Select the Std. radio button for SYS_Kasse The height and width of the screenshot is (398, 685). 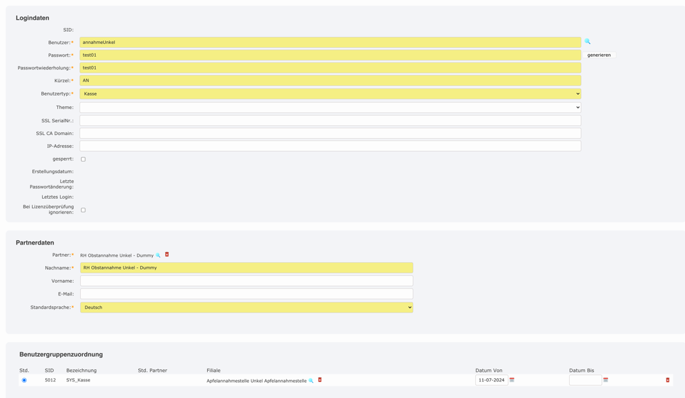tap(24, 380)
